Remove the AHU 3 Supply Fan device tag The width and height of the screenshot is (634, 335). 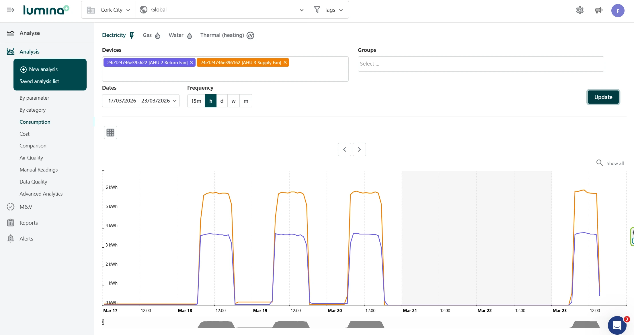[x=285, y=62]
